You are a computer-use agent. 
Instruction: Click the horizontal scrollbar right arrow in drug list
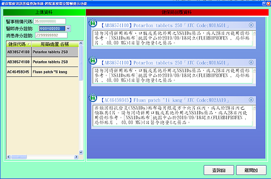tap(76, 157)
